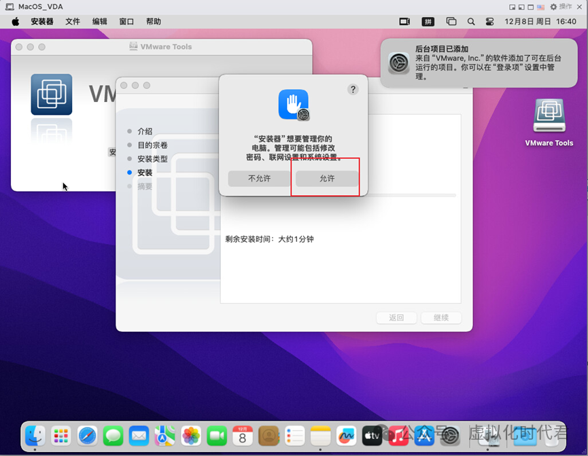The height and width of the screenshot is (456, 588).
Task: Open the 安装器 menu
Action: [x=42, y=22]
